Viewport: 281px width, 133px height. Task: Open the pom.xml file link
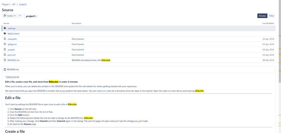coord(12,55)
